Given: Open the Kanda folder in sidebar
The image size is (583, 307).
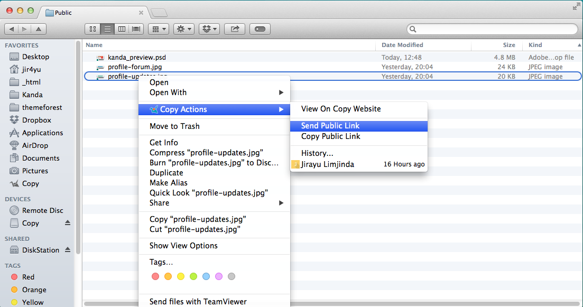Looking at the screenshot, I should [32, 95].
